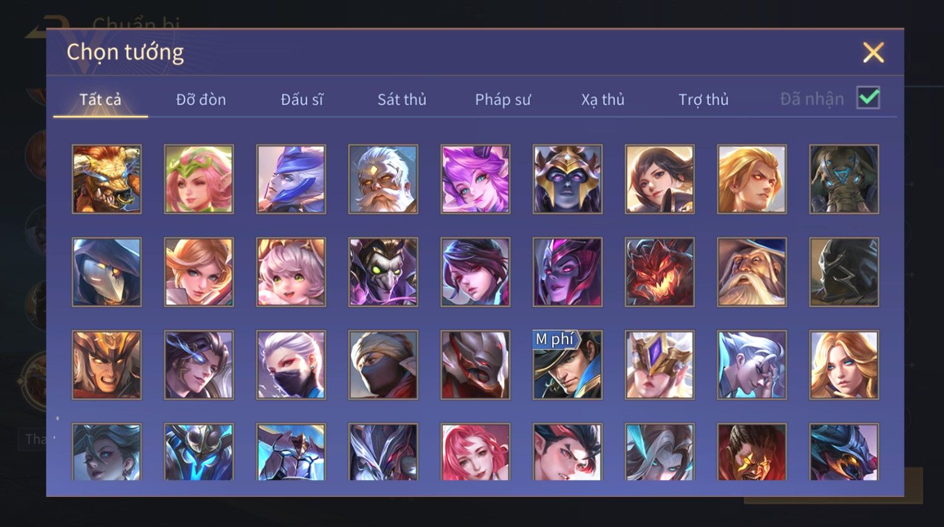The width and height of the screenshot is (944, 527).
Task: Pick the blonde woman with blue eyes portrait
Action: [x=844, y=365]
